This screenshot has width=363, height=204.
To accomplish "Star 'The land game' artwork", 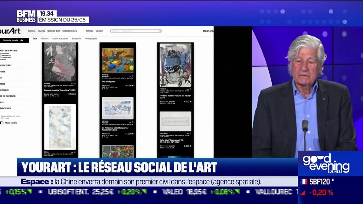I will coord(132,76).
